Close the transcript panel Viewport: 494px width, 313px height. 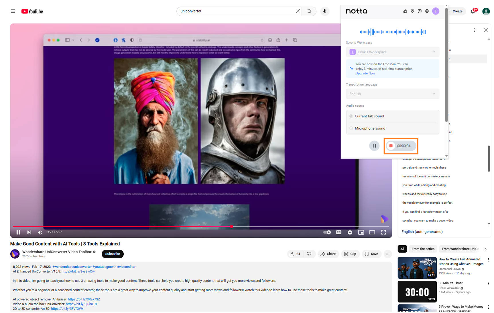pyautogui.click(x=486, y=30)
